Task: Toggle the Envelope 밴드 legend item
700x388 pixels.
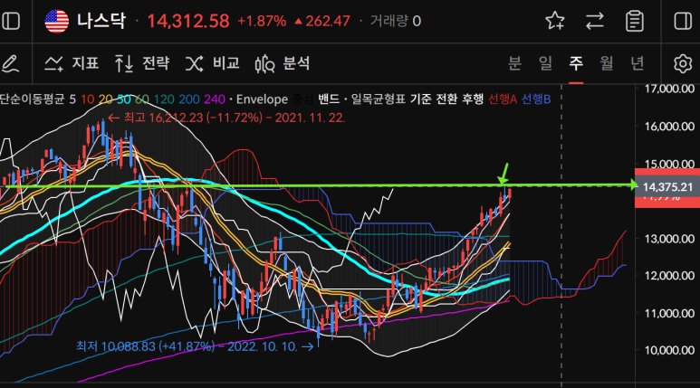Action: (x=329, y=99)
